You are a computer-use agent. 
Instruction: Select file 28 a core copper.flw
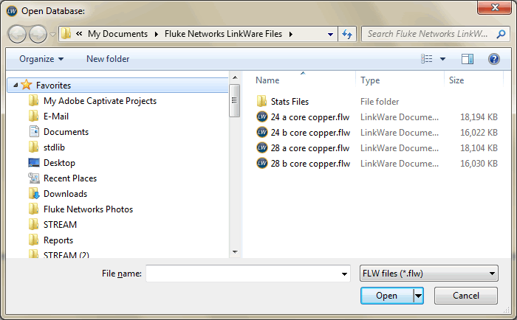[310, 148]
